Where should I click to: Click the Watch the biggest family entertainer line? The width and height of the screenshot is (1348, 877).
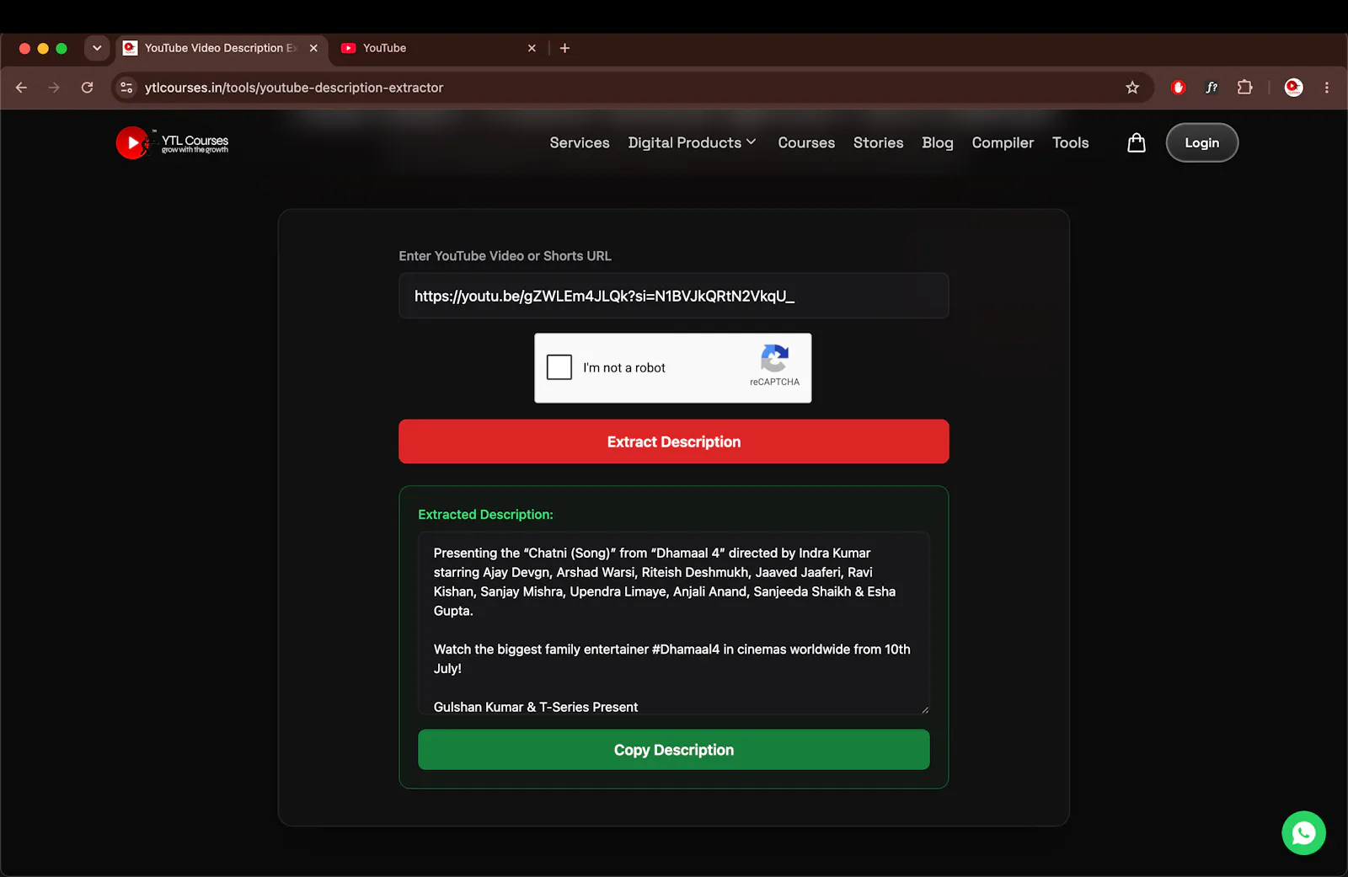[672, 659]
